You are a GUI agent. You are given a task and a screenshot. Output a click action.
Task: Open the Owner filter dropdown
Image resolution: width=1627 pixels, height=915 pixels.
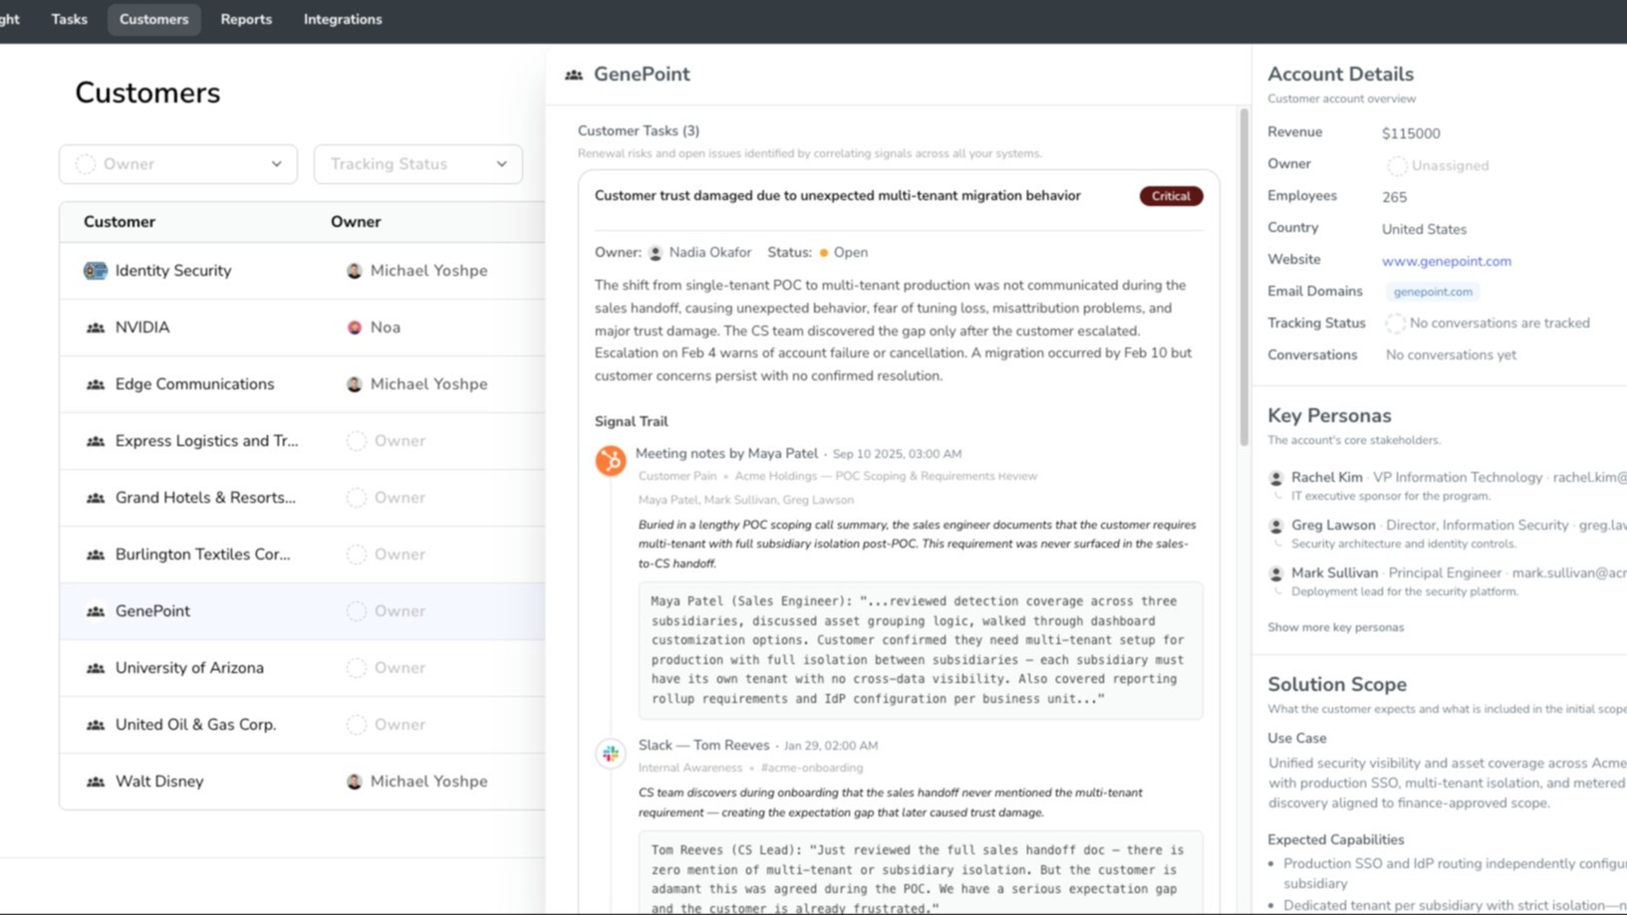click(x=178, y=164)
